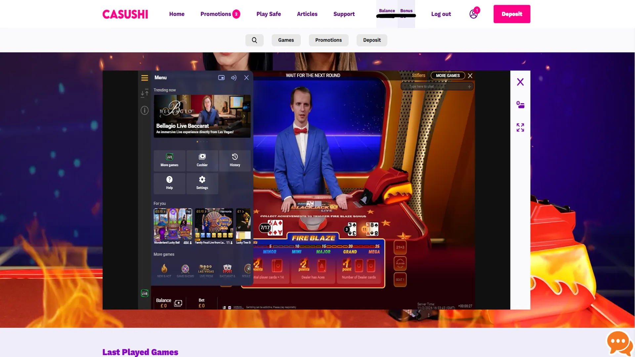635x357 pixels.
Task: Click the grey Promotions pill button
Action: pyautogui.click(x=328, y=40)
